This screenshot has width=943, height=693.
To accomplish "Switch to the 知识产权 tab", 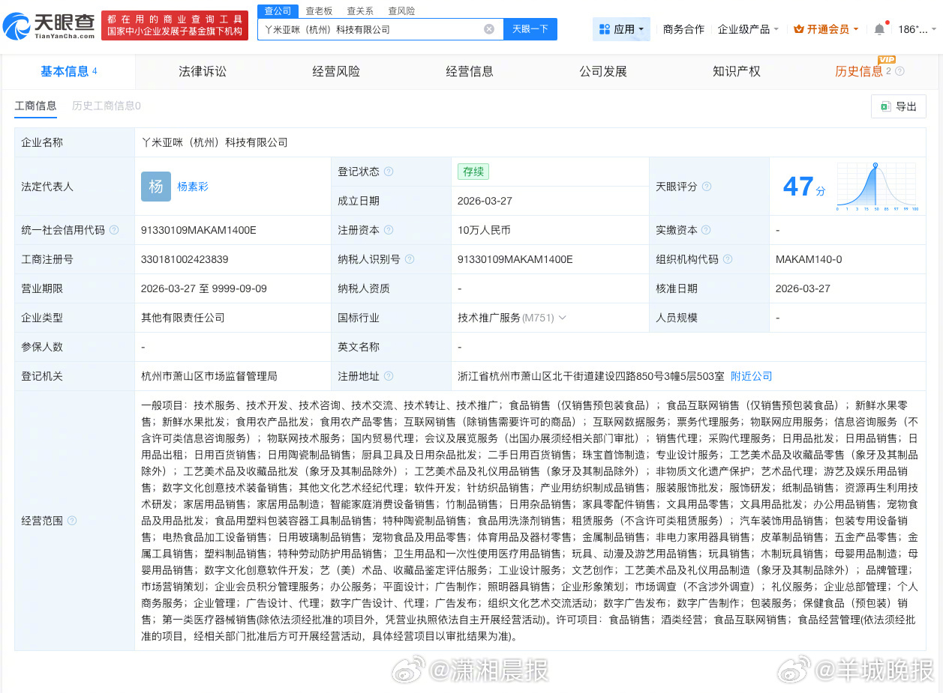I will pos(737,71).
